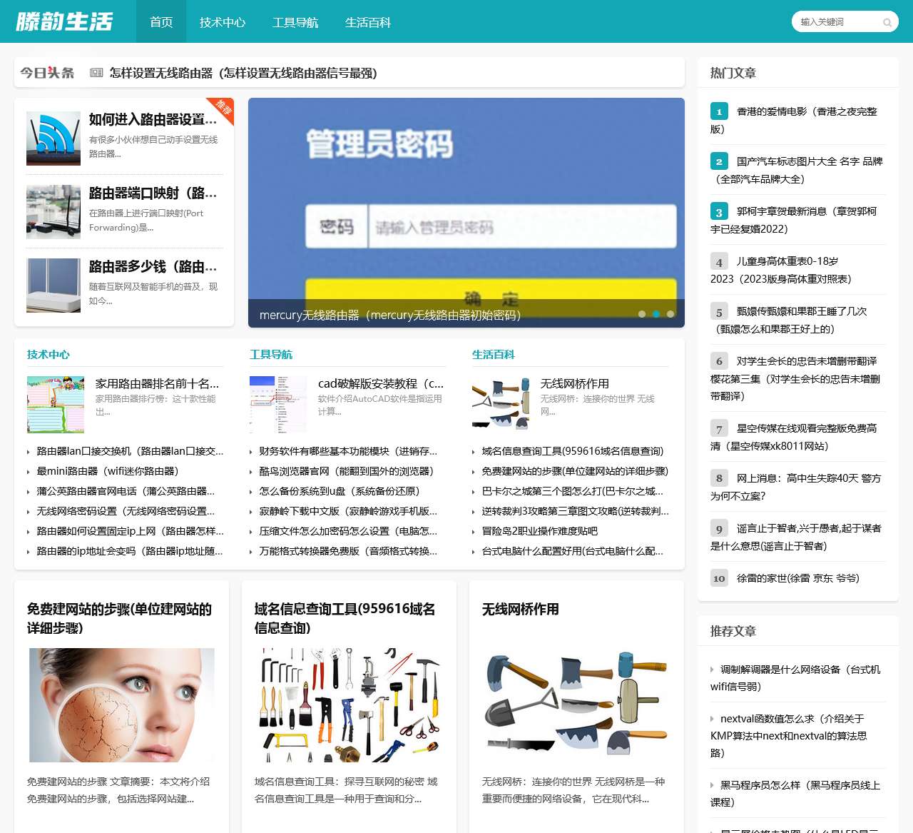Click the 滕韵生活 site logo
Image resolution: width=913 pixels, height=833 pixels.
[64, 21]
